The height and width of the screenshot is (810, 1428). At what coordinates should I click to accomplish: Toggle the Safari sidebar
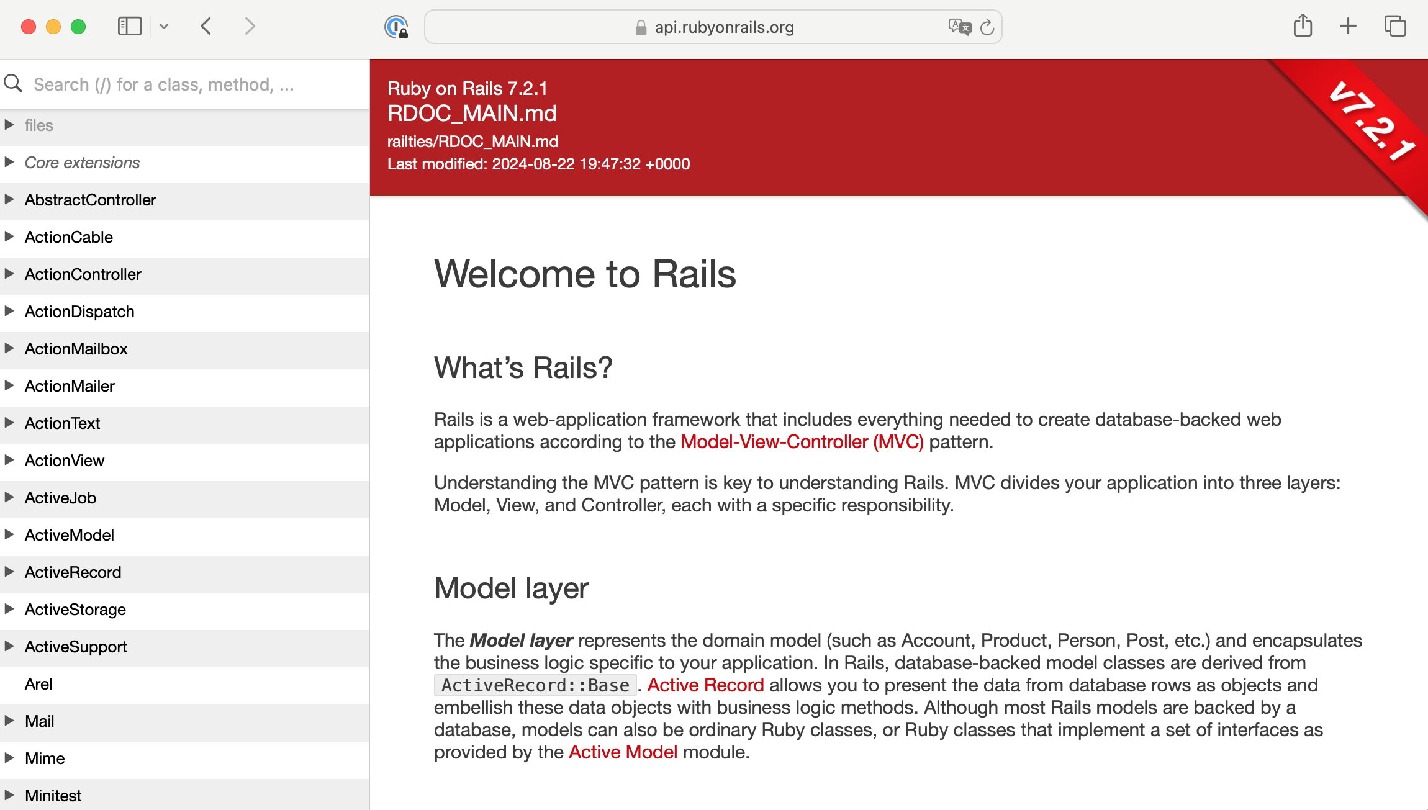[130, 26]
